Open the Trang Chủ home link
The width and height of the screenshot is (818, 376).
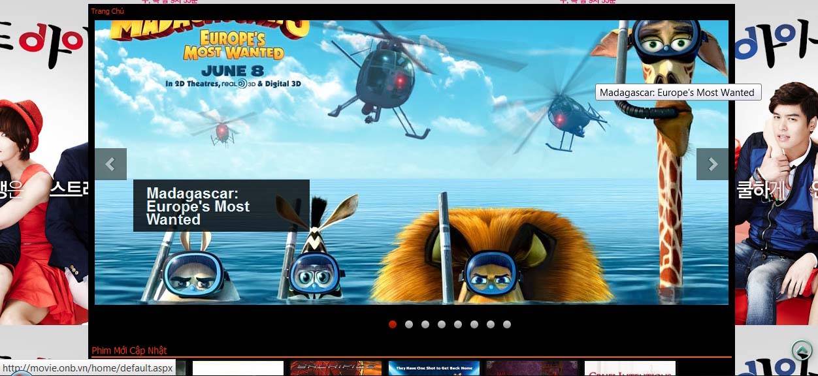click(107, 11)
